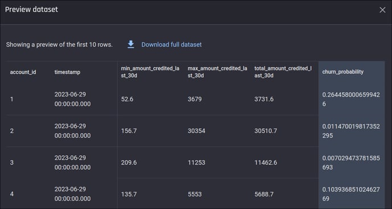Select min amount value 135.7

pyautogui.click(x=129, y=194)
